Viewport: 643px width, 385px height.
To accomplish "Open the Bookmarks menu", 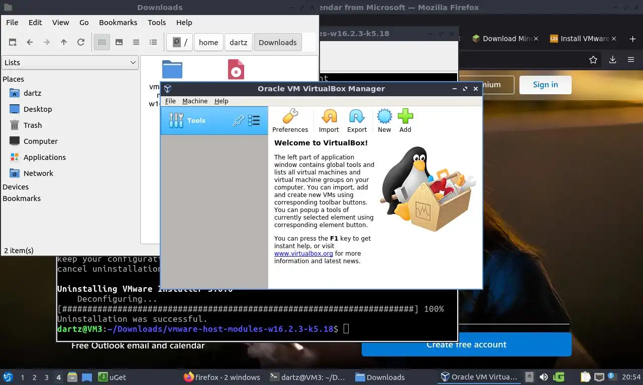I will click(118, 23).
